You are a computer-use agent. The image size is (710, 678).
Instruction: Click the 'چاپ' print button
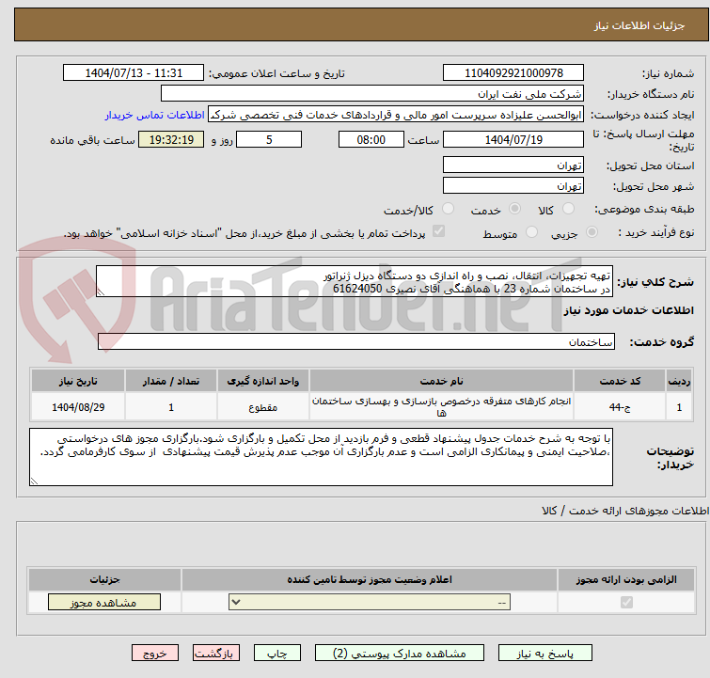tap(277, 654)
